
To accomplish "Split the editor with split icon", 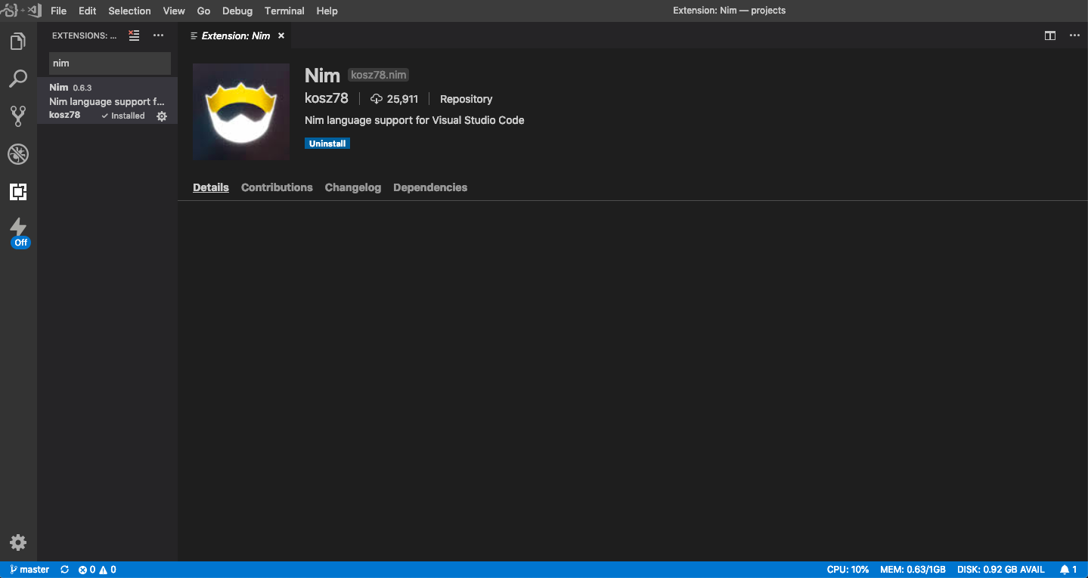I will pyautogui.click(x=1050, y=36).
